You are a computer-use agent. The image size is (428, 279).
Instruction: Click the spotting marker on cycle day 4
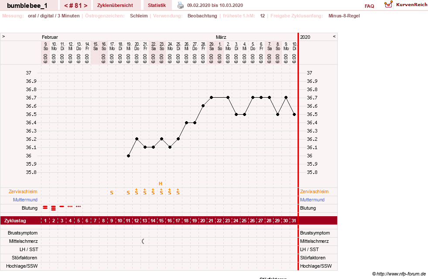pyautogui.click(x=70, y=207)
